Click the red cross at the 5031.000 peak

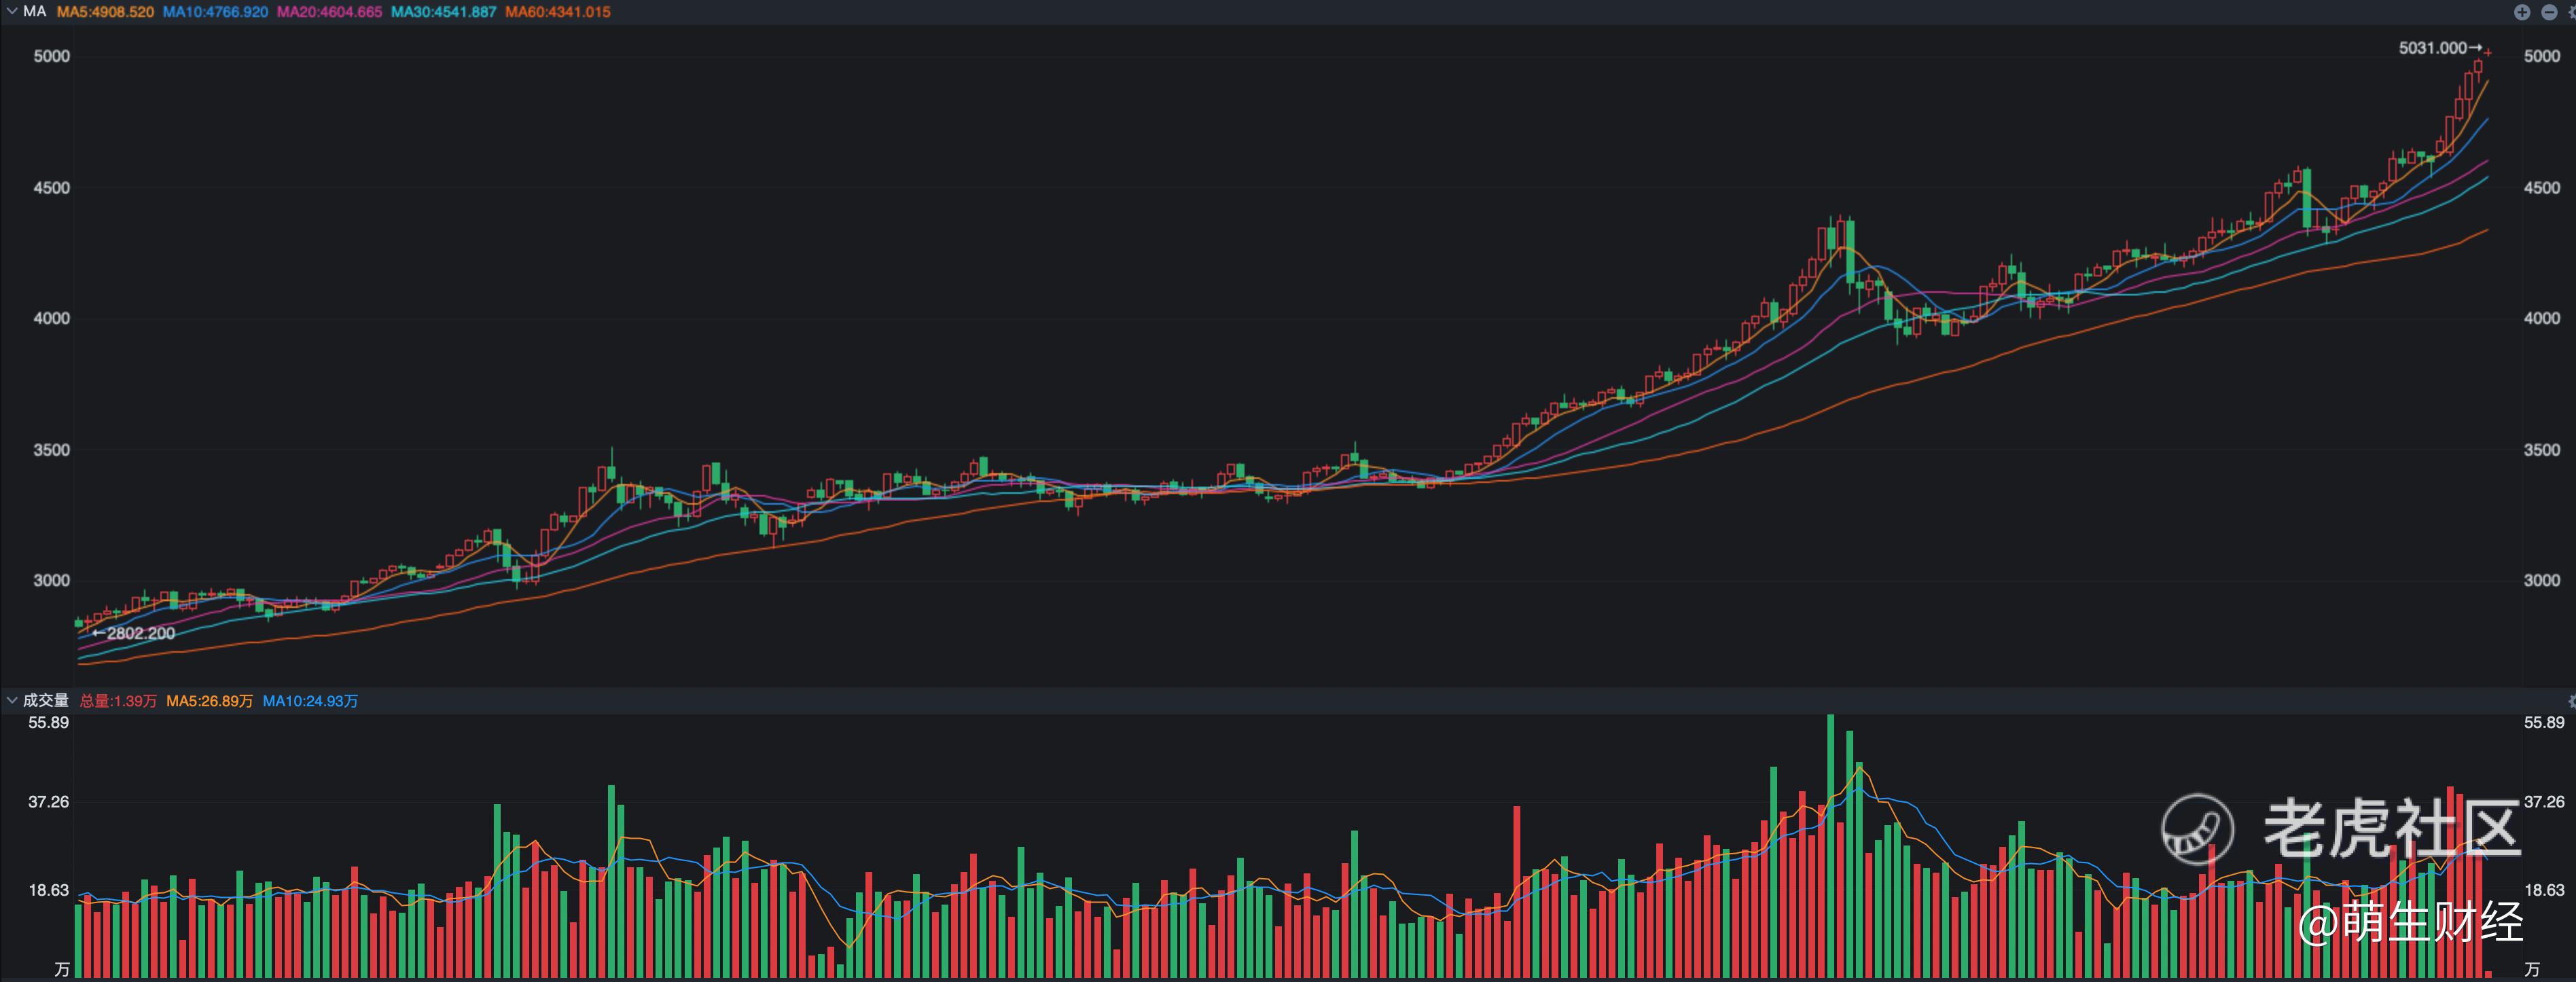[x=2488, y=52]
